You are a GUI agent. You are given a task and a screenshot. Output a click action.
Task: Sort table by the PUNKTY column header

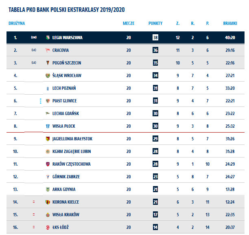coord(155,23)
